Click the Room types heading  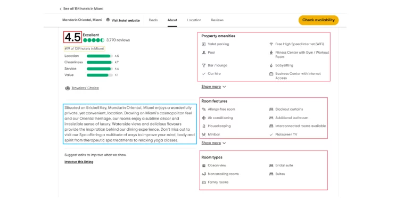click(x=212, y=157)
